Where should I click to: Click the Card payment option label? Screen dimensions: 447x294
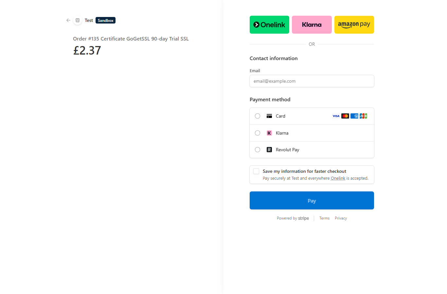point(280,116)
